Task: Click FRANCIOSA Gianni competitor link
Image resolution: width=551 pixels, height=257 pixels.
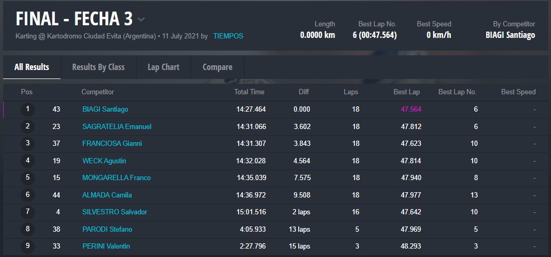Action: click(x=112, y=143)
